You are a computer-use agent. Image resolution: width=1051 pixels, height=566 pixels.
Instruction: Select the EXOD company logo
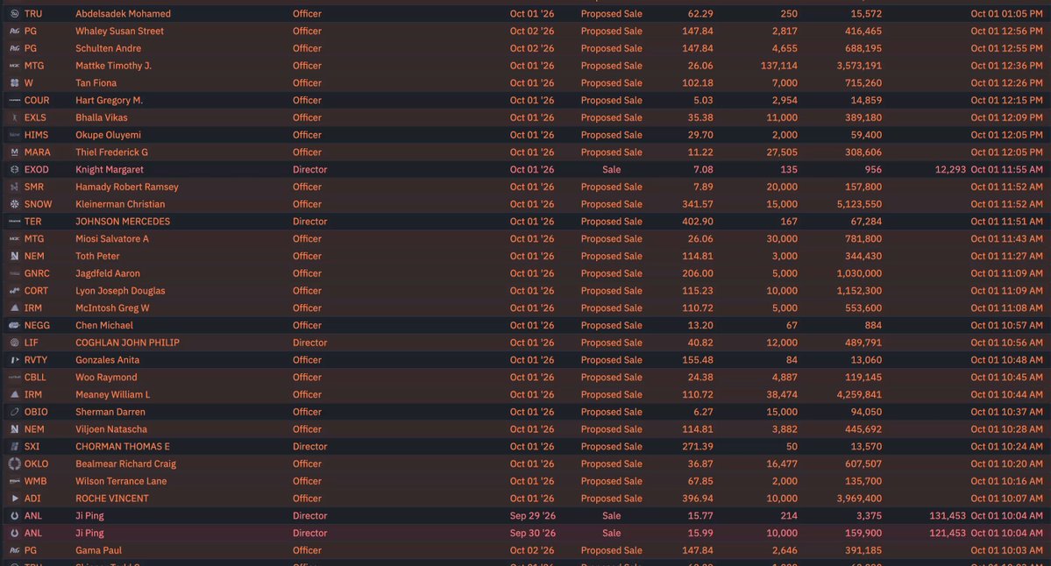(x=14, y=170)
